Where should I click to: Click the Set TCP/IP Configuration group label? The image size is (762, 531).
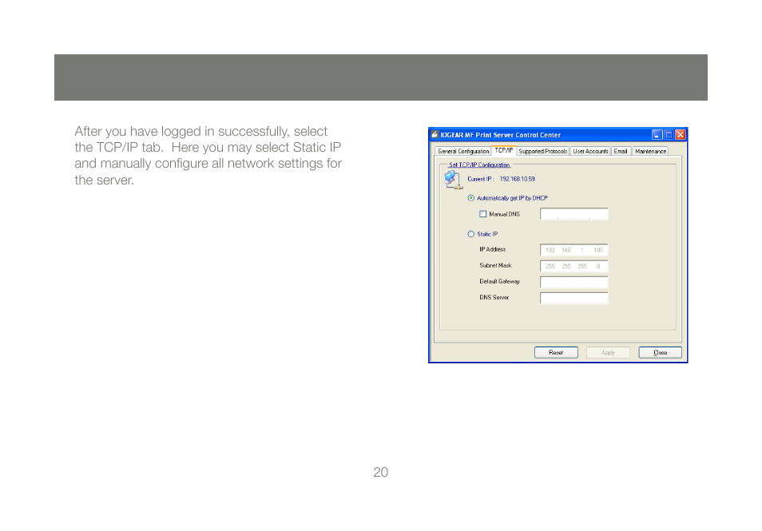(x=479, y=164)
